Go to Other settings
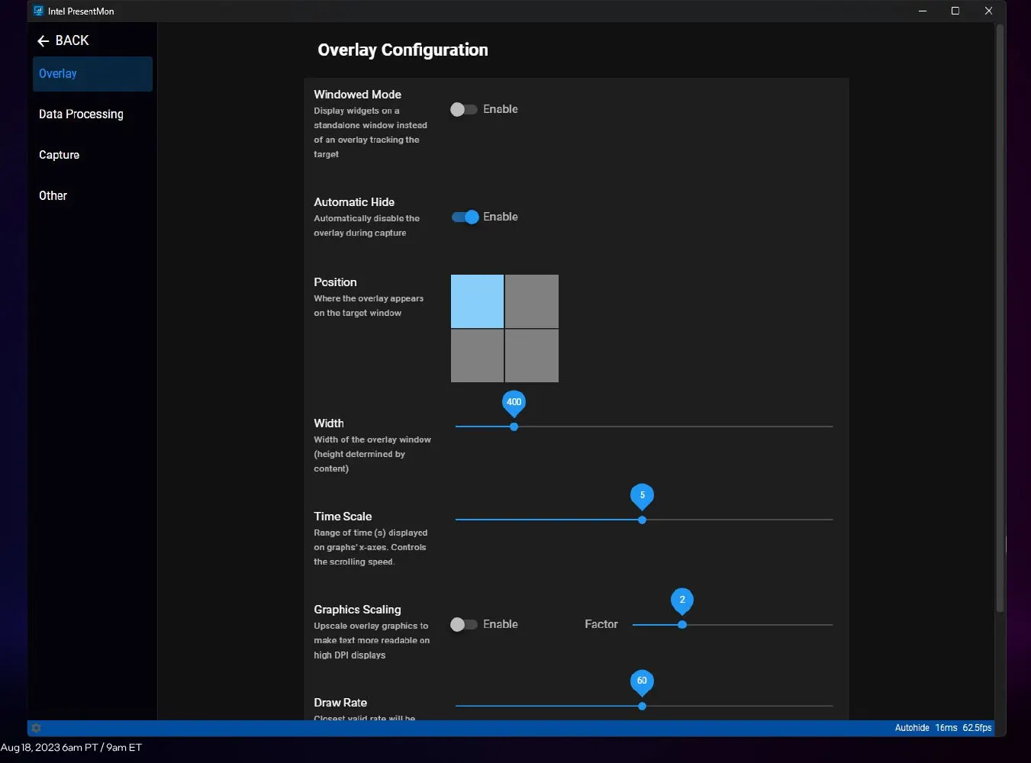The height and width of the screenshot is (763, 1031). click(53, 196)
